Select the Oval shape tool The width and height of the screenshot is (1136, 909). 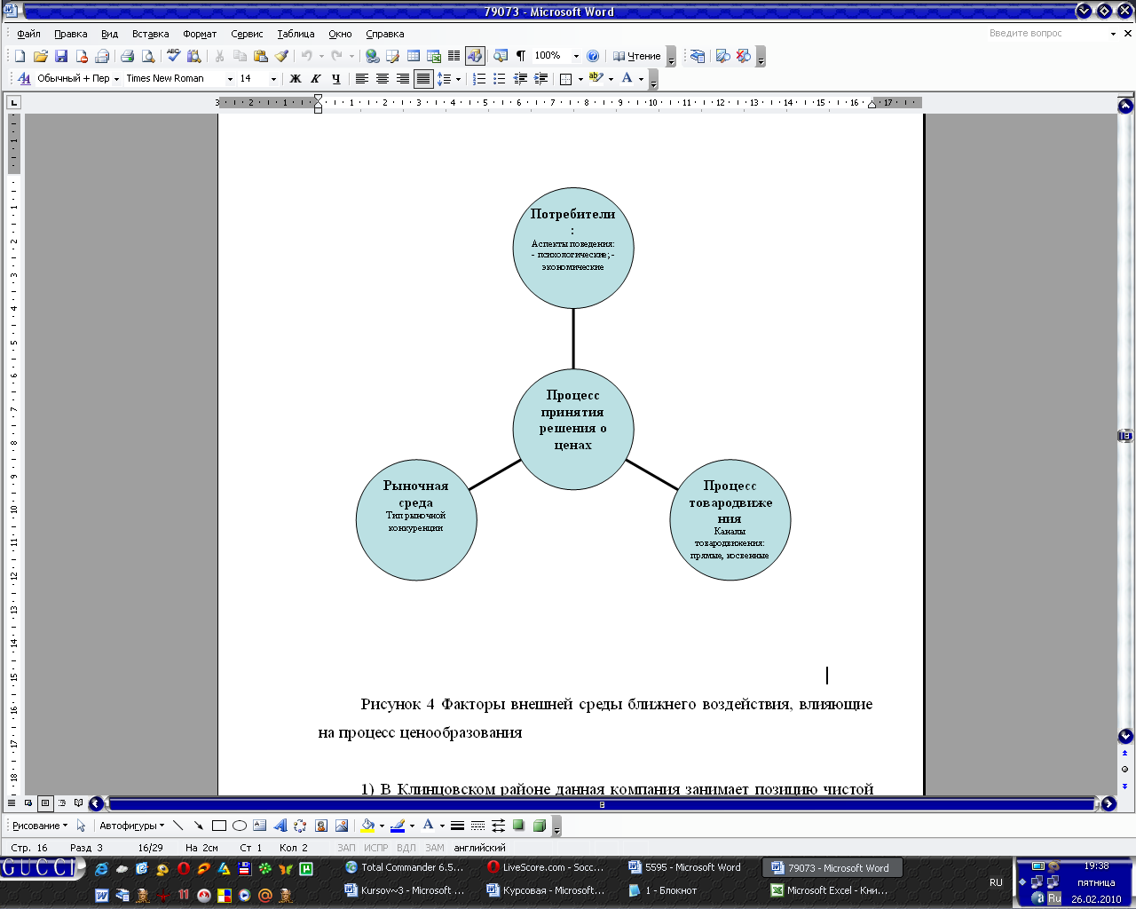[239, 826]
